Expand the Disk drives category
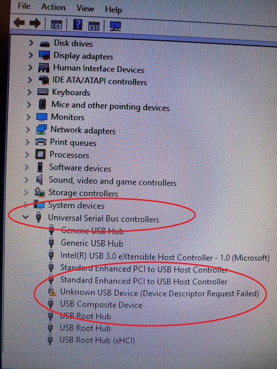 (x=31, y=42)
